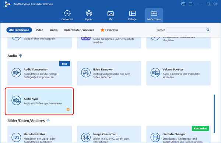This screenshot has width=221, height=143.
Task: Filter tools by Video
Action: pos(39,30)
